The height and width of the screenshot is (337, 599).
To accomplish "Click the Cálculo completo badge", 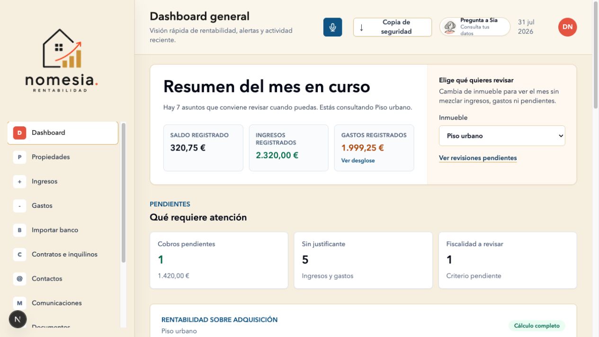I will (536, 326).
